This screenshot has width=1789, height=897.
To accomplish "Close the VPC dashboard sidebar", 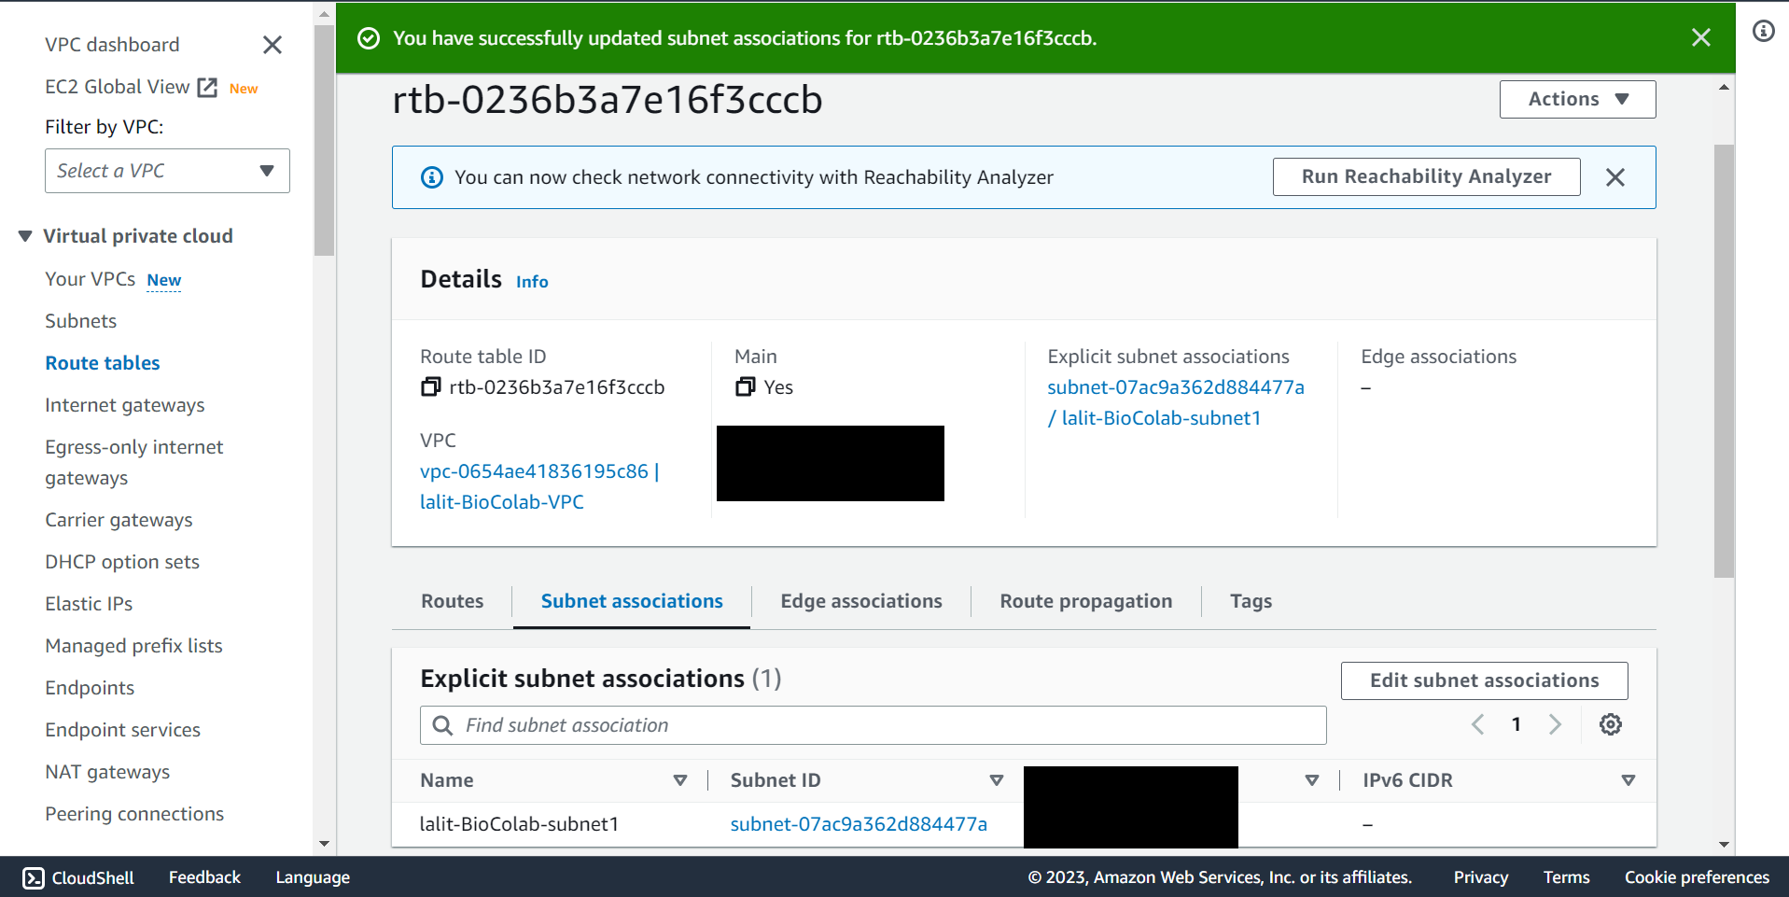I will 273,45.
